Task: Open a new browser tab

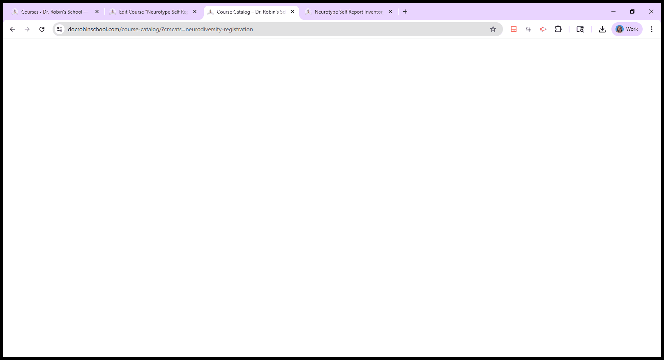Action: click(x=405, y=12)
